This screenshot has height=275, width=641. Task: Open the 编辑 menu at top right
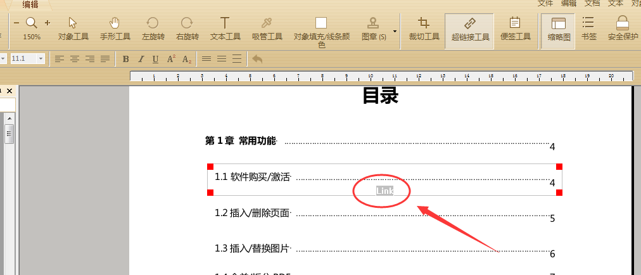[x=569, y=3]
